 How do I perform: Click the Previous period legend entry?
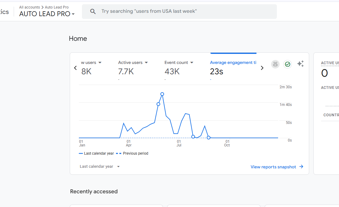(x=132, y=153)
